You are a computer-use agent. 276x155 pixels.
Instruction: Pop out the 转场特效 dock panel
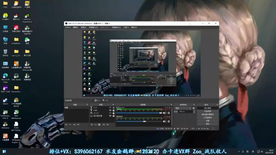click(194, 105)
